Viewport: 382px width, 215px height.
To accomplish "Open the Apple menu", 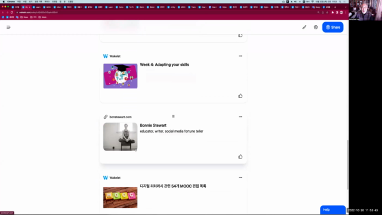I will coord(4,1).
